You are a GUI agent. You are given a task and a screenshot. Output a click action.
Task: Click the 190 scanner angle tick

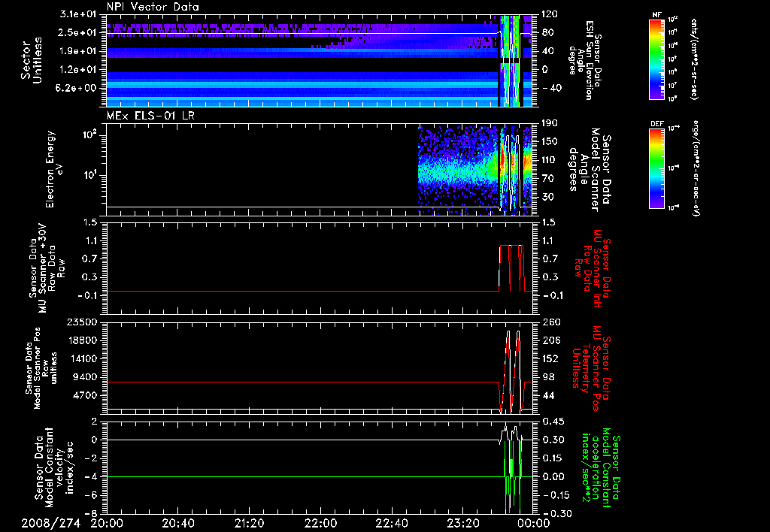click(550, 123)
